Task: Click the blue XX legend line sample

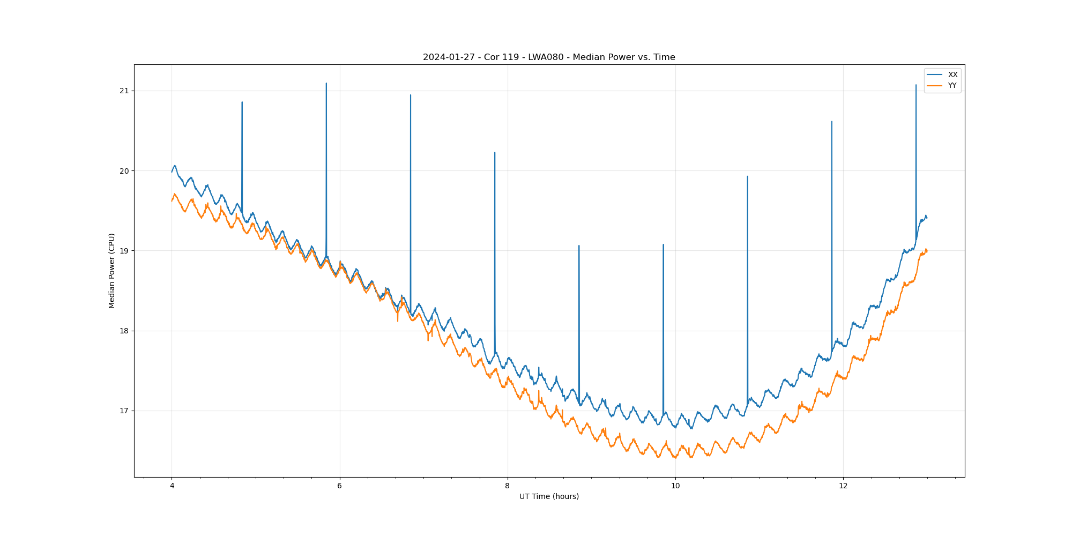Action: (x=935, y=75)
